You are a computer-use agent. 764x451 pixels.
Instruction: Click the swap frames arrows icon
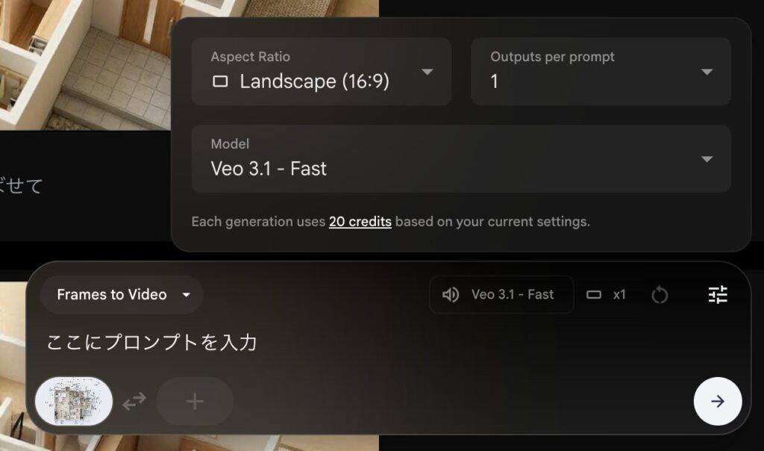click(x=134, y=401)
